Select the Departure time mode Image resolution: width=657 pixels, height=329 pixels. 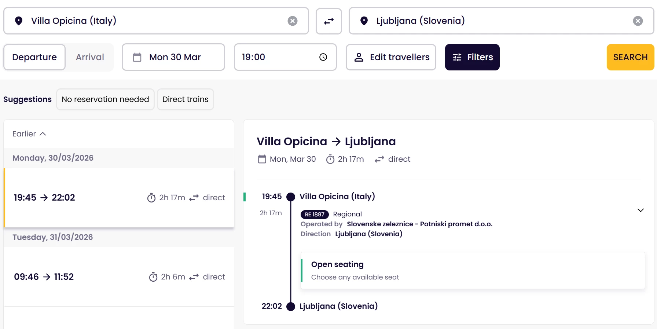(34, 57)
